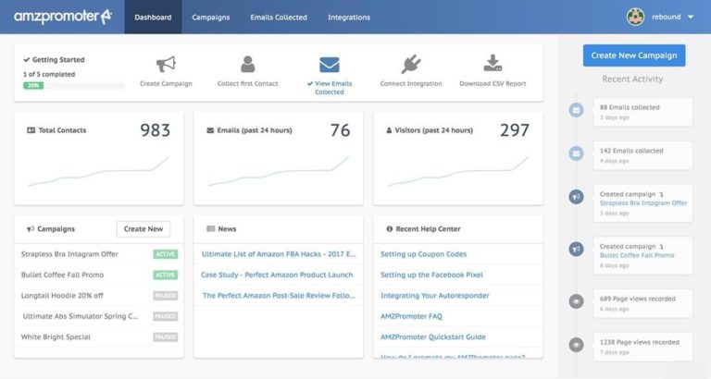Click the 689 Page views recorded card
711x379 pixels.
(642, 303)
